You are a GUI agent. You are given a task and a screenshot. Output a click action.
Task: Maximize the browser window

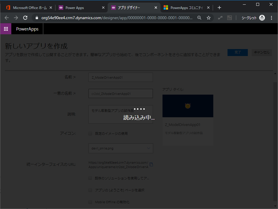pos(258,4)
